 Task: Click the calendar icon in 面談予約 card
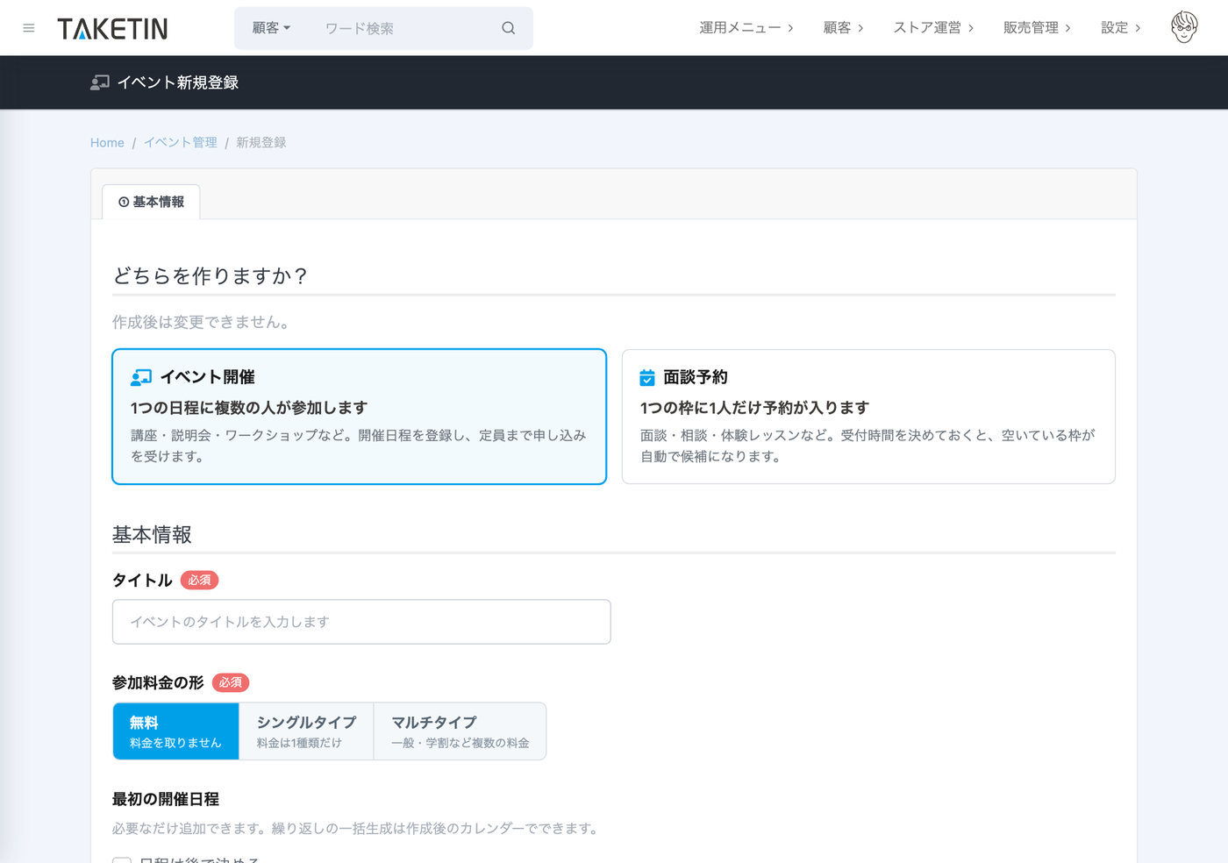point(647,377)
